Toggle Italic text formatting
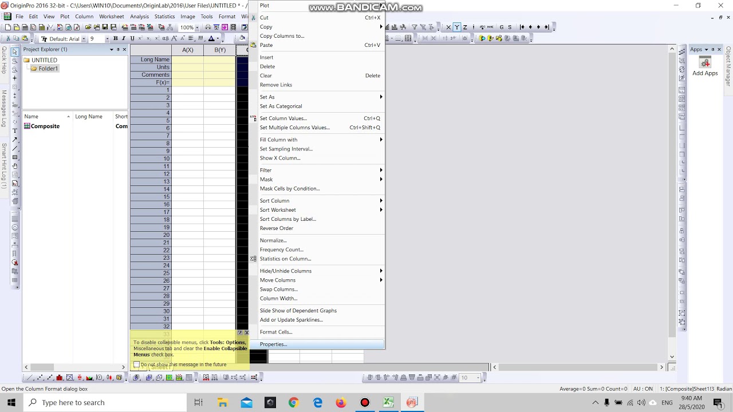The image size is (733, 412). pos(124,39)
